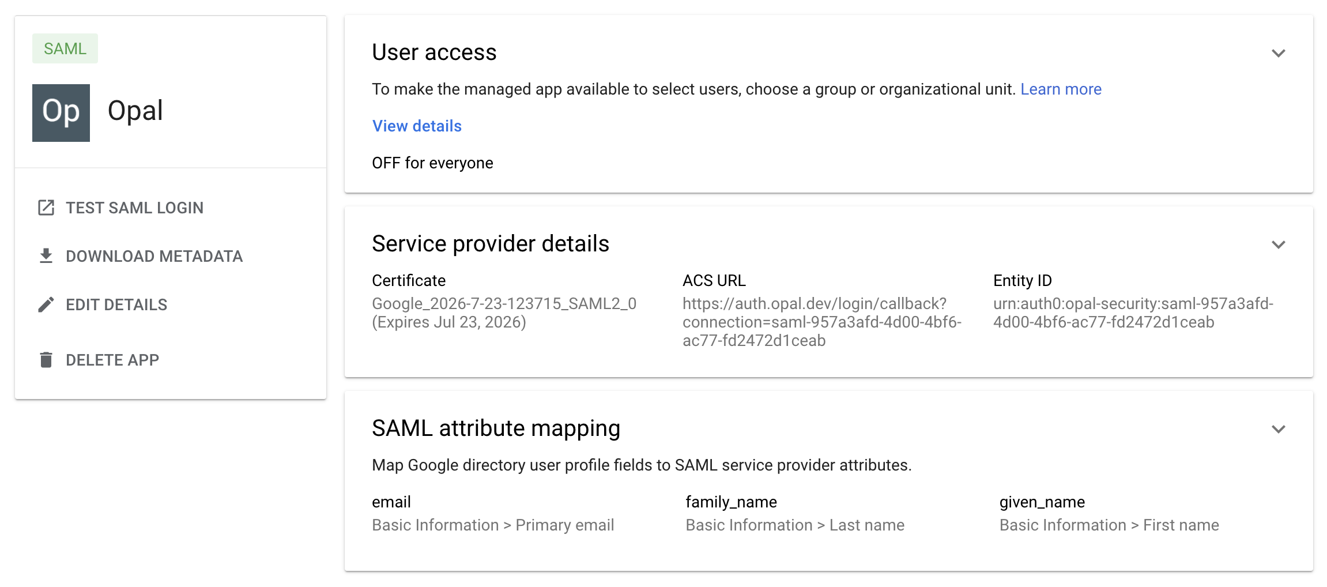Click the download arrow icon
This screenshot has height=587, width=1327.
[x=46, y=256]
